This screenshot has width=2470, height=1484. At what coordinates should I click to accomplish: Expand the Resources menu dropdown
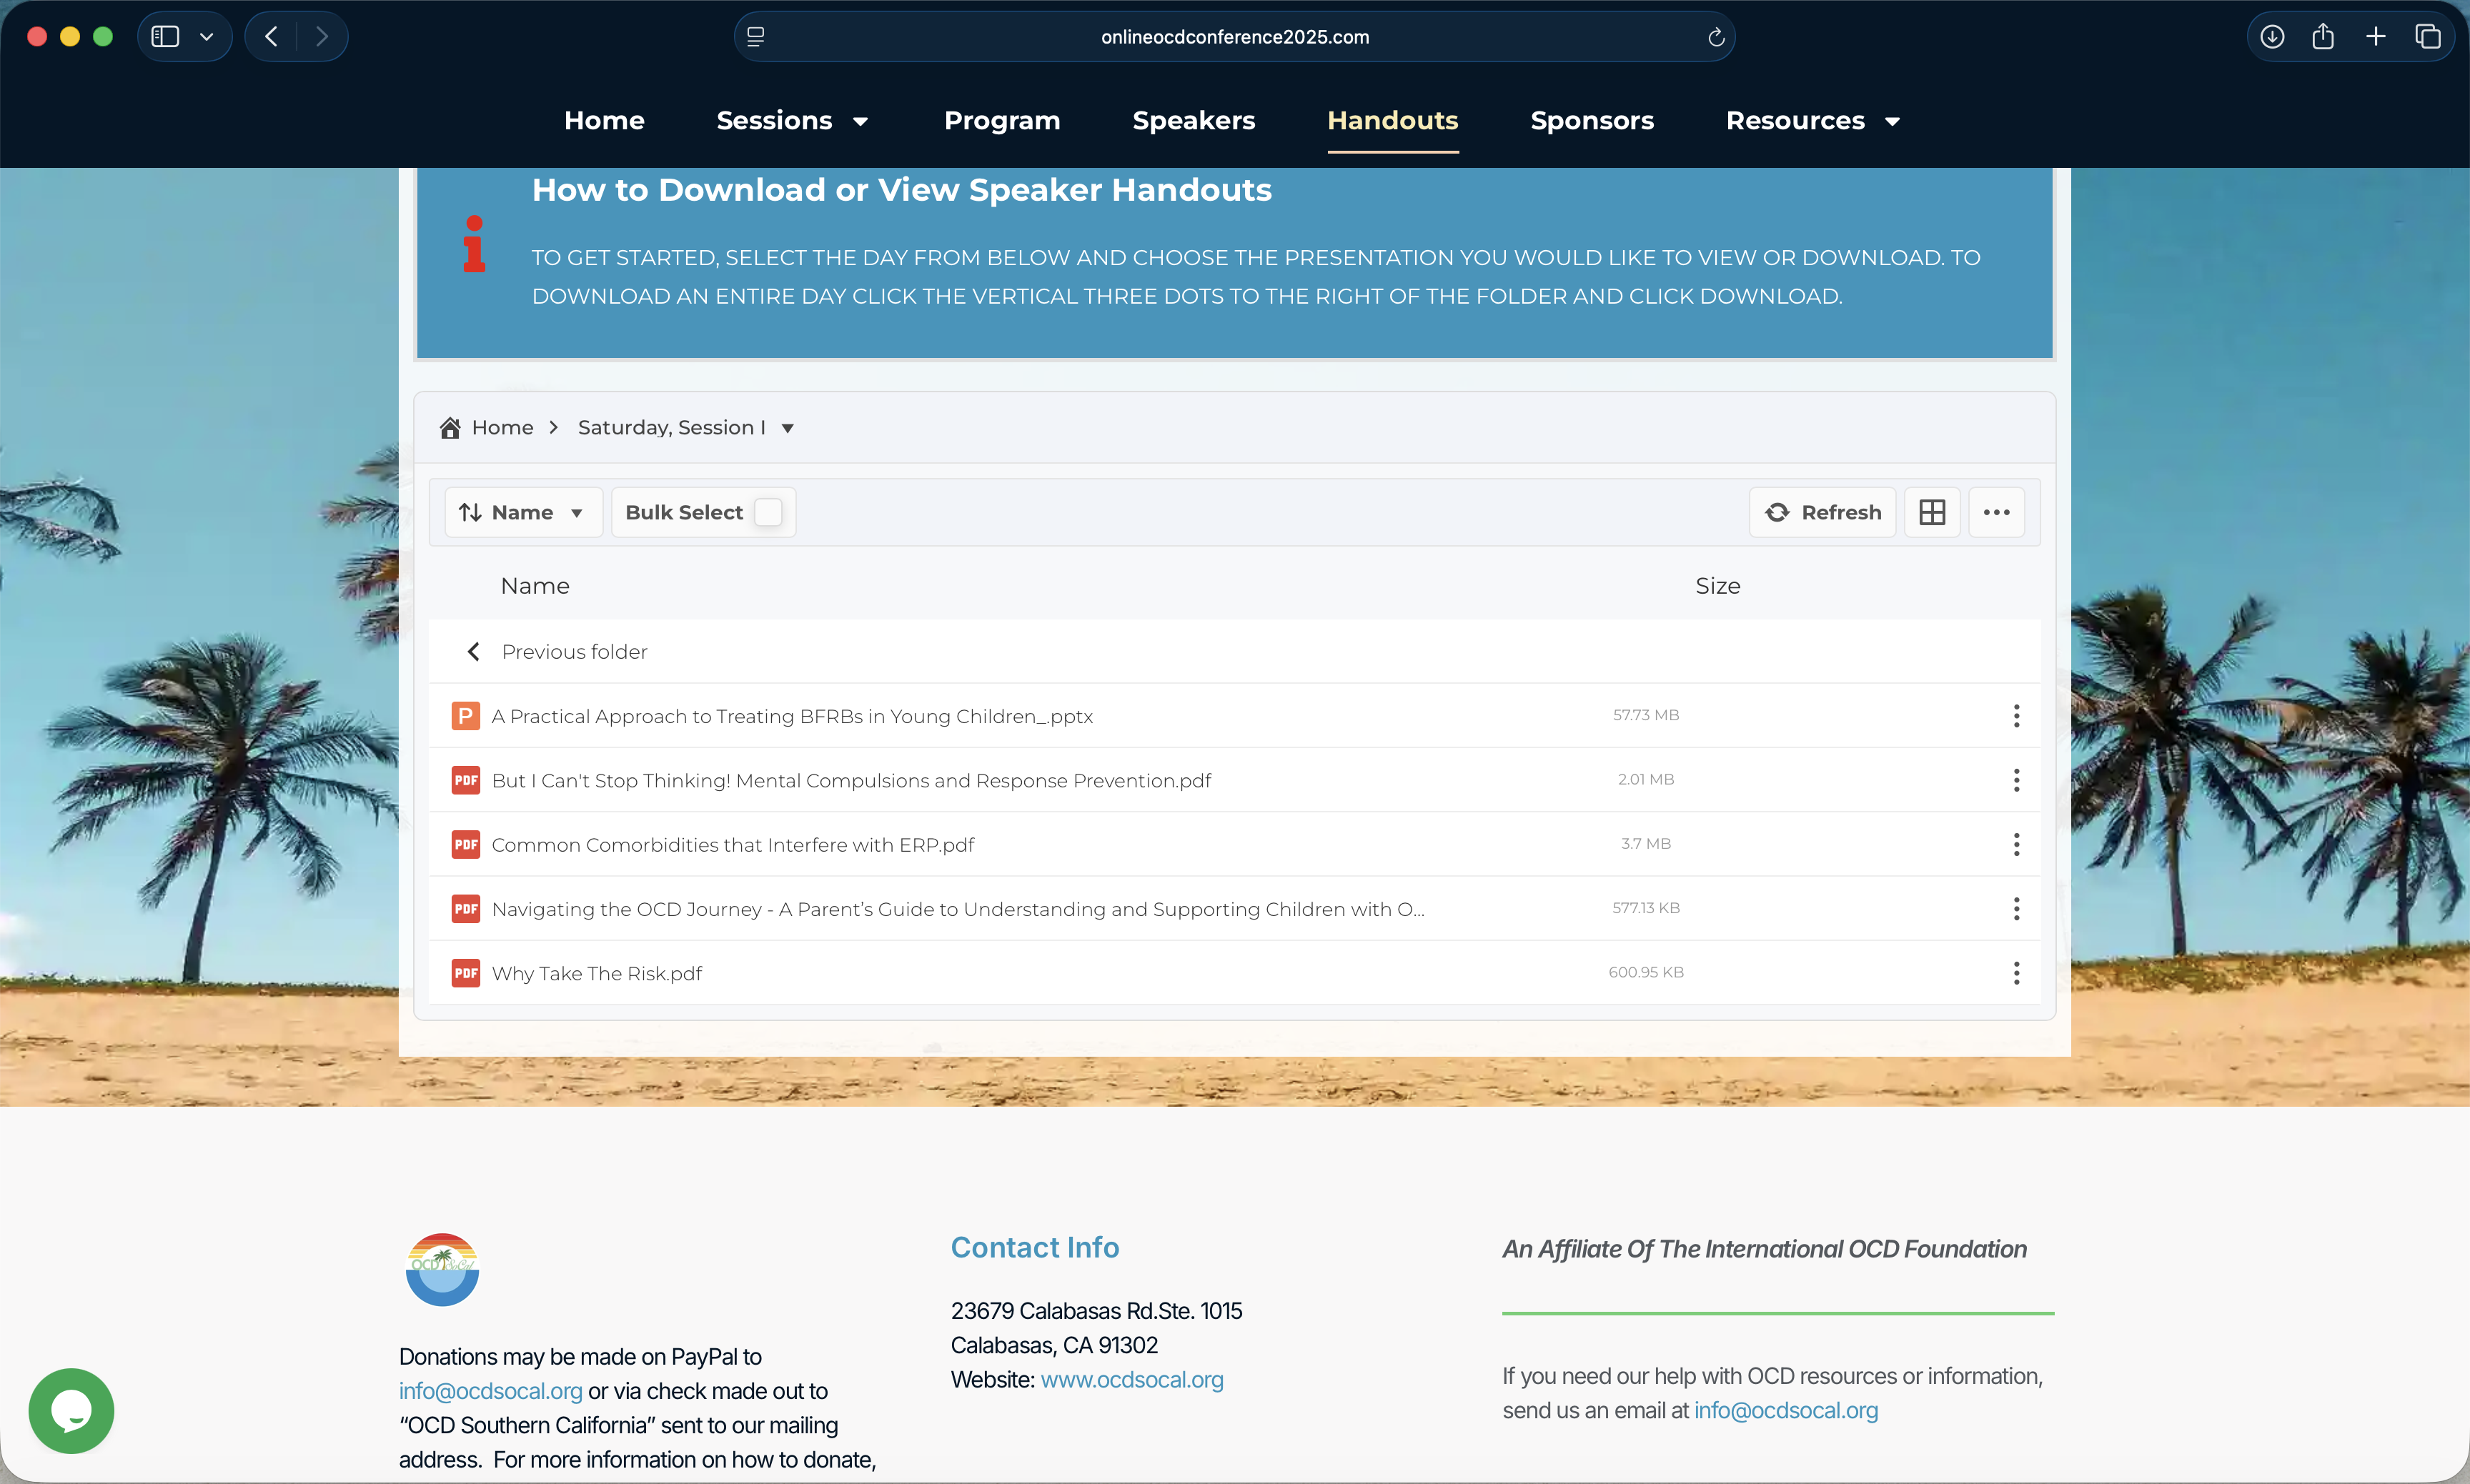click(1812, 121)
